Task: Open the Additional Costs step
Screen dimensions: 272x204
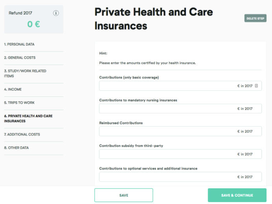Action: click(22, 134)
